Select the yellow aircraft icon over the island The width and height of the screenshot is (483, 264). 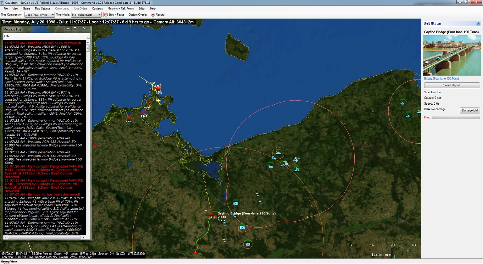click(159, 101)
